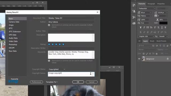Open the Copyright Status dropdown
This screenshot has width=171, height=96.
pyautogui.click(x=57, y=69)
